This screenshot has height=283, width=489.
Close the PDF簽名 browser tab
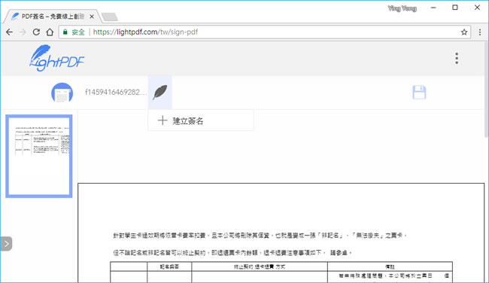pyautogui.click(x=92, y=17)
